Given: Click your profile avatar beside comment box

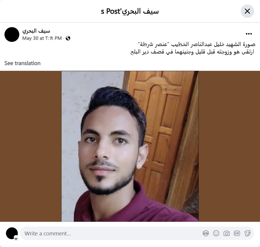Looking at the screenshot, I should coord(12,233).
